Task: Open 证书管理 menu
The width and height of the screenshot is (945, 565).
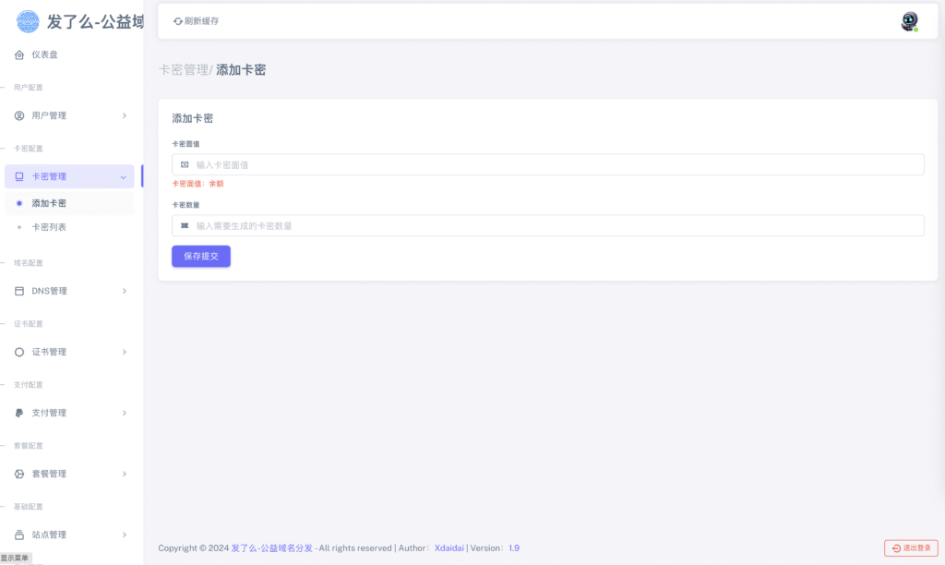Action: click(x=69, y=352)
